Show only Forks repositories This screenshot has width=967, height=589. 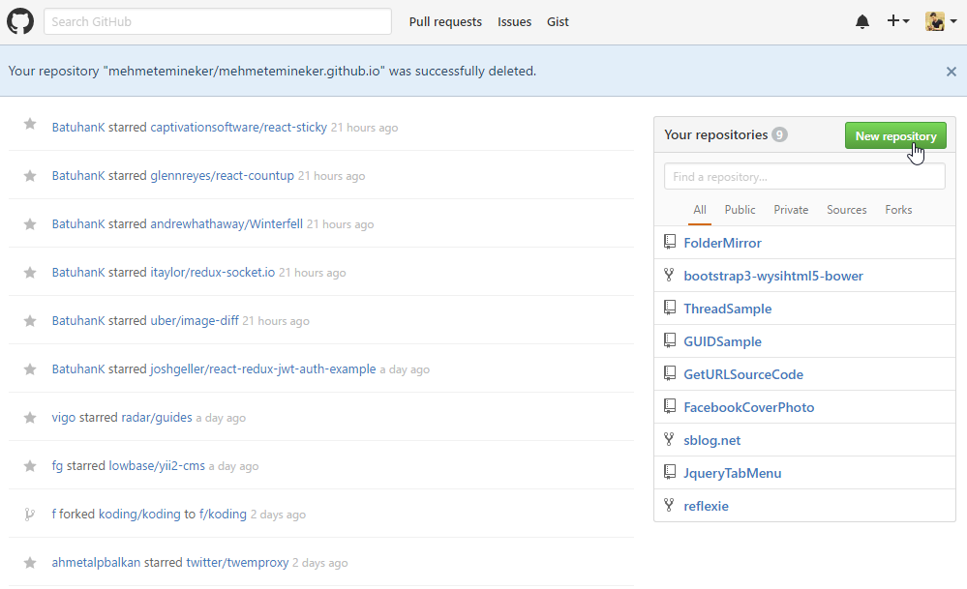[898, 210]
